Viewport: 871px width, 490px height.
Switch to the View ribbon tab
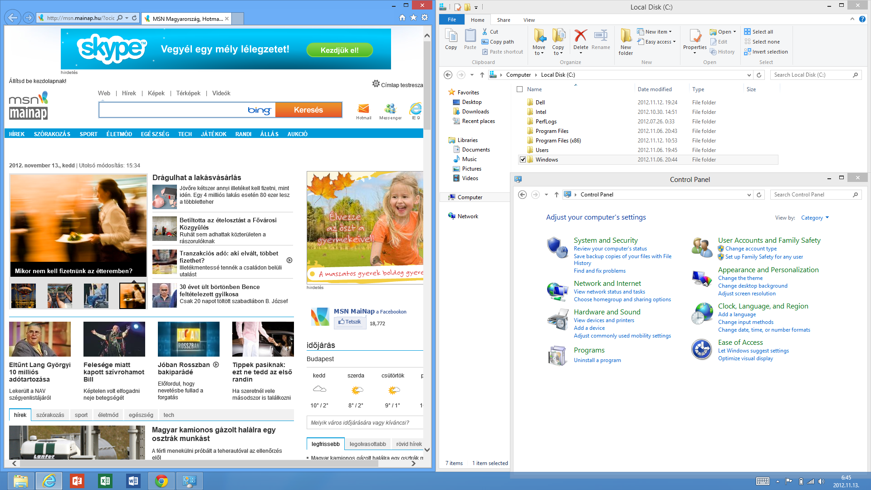(x=529, y=20)
